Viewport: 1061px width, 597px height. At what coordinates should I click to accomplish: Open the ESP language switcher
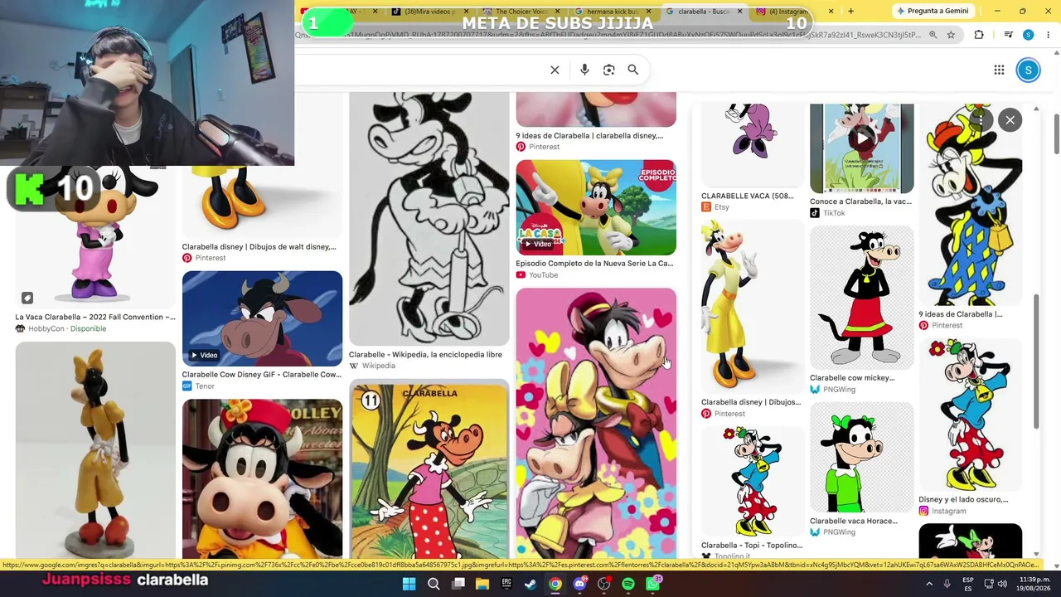pos(968,585)
